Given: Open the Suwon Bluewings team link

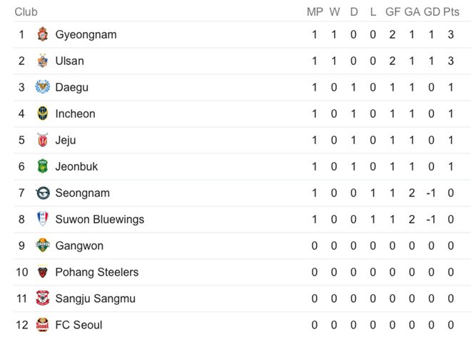Looking at the screenshot, I should click(x=99, y=219).
